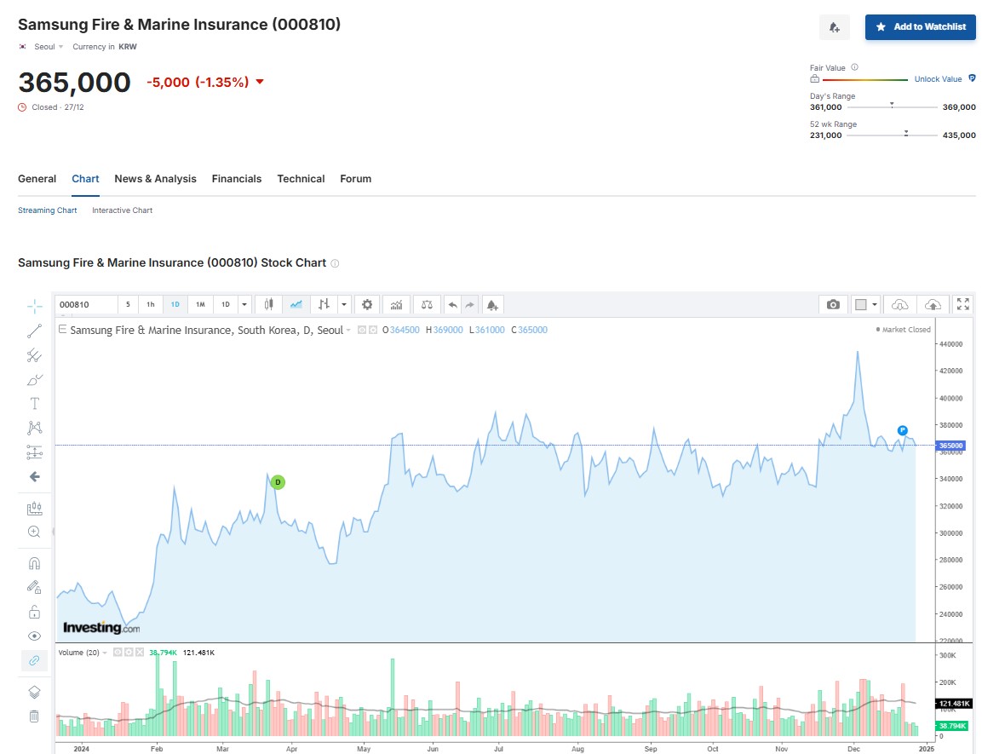The height and width of the screenshot is (754, 982).
Task: Open the pattern drawing tool
Action: 34,428
